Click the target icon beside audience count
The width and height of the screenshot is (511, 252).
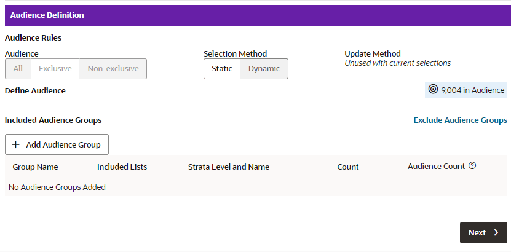[433, 89]
